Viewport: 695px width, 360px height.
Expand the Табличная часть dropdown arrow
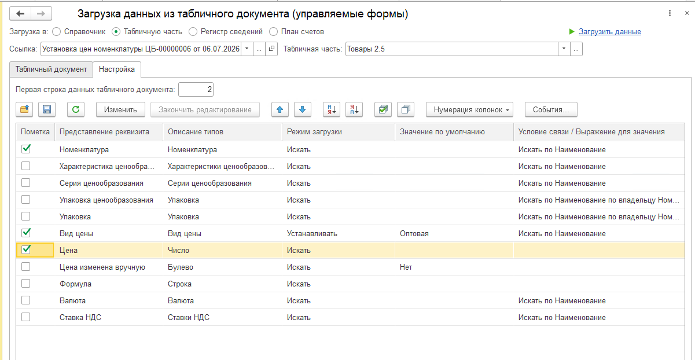[564, 49]
